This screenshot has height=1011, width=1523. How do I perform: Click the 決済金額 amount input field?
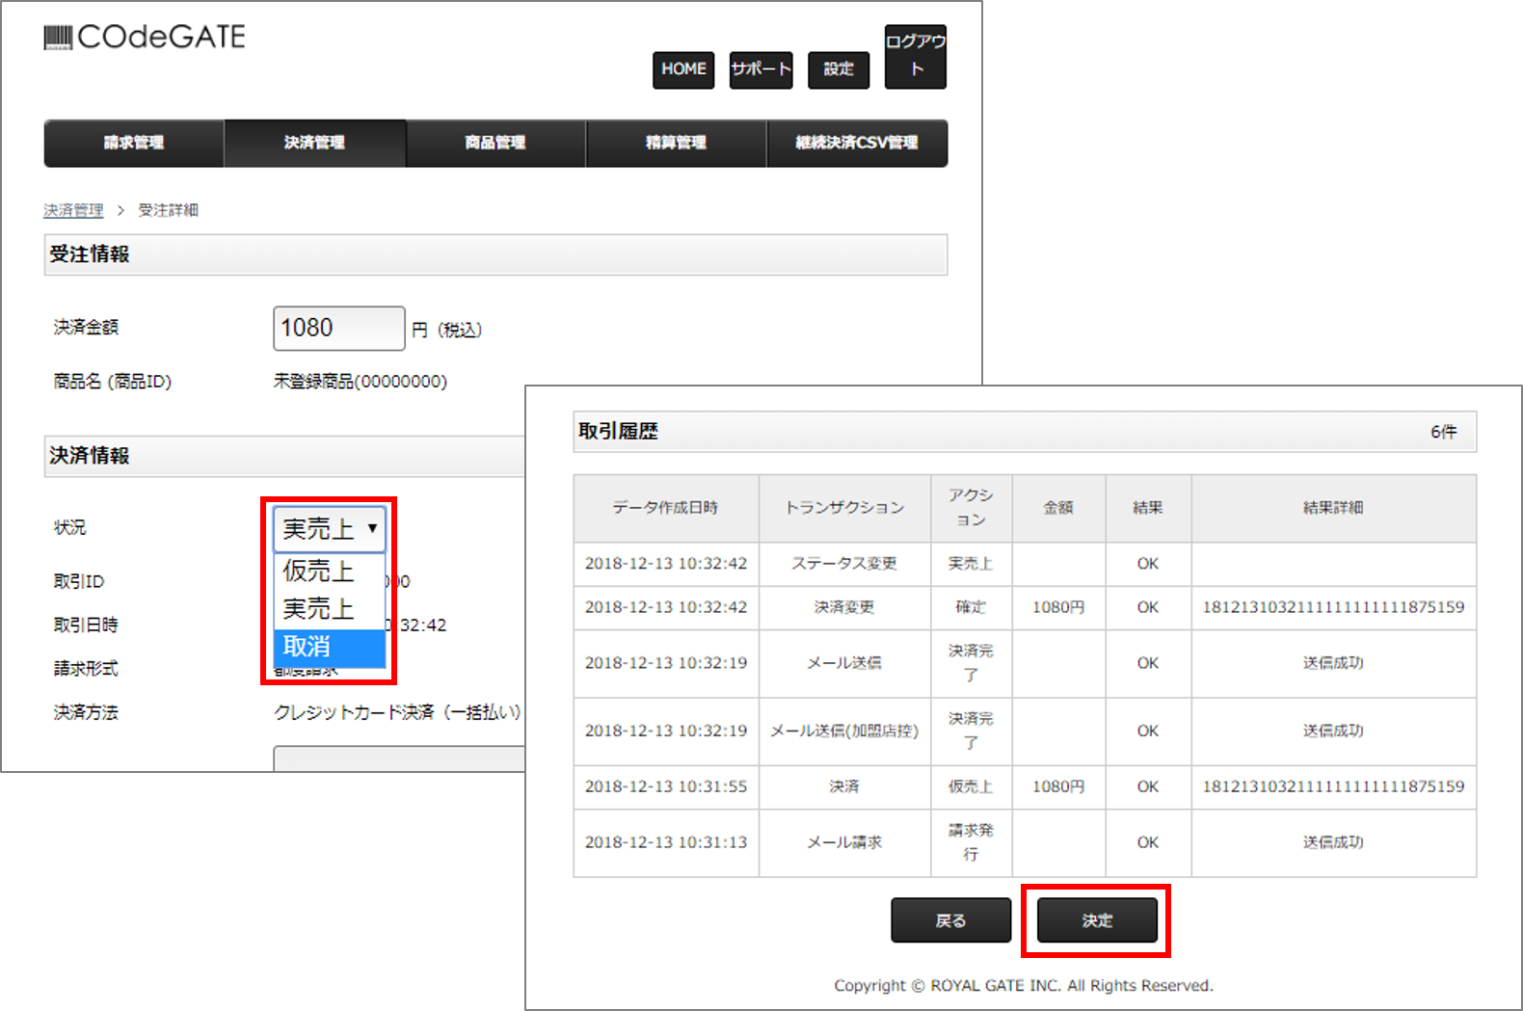pyautogui.click(x=338, y=329)
